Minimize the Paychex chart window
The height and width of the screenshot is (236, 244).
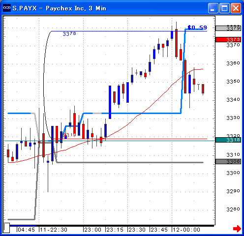coord(213,8)
